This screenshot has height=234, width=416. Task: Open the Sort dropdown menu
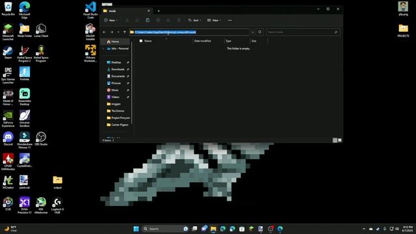click(x=194, y=20)
